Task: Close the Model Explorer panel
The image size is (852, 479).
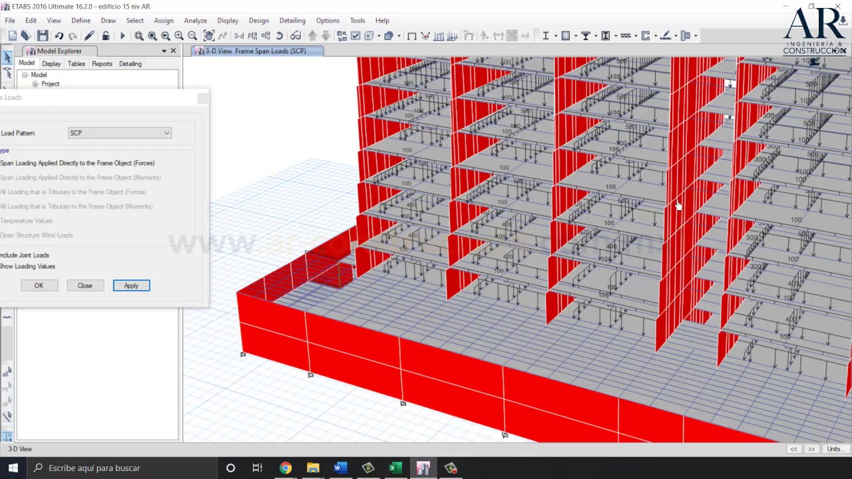Action: tap(174, 51)
